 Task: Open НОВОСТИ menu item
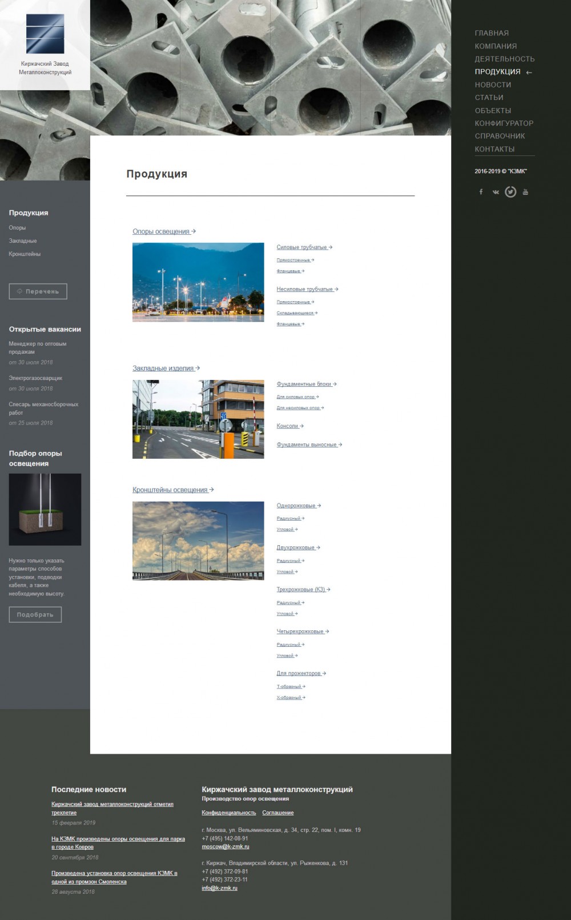pos(493,85)
